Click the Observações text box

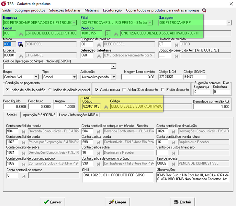tap(193, 177)
